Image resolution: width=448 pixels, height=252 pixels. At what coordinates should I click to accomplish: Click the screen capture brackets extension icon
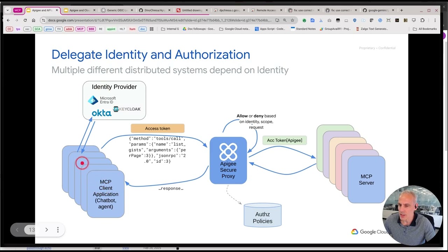click(388, 20)
